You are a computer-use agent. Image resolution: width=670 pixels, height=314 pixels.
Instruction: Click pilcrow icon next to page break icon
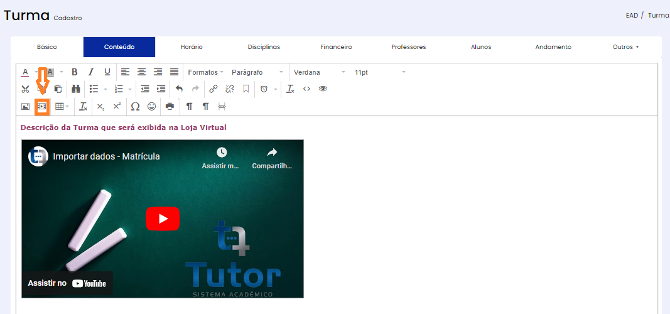[205, 106]
